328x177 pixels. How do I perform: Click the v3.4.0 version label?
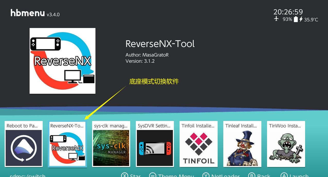point(53,15)
